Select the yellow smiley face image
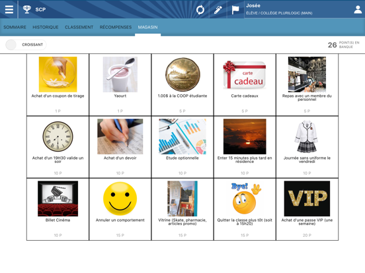This screenshot has height=273, width=365. click(x=120, y=198)
